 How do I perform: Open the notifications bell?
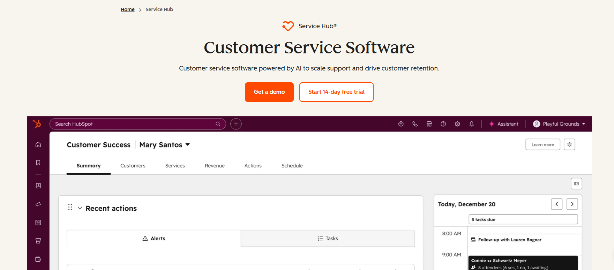(471, 124)
